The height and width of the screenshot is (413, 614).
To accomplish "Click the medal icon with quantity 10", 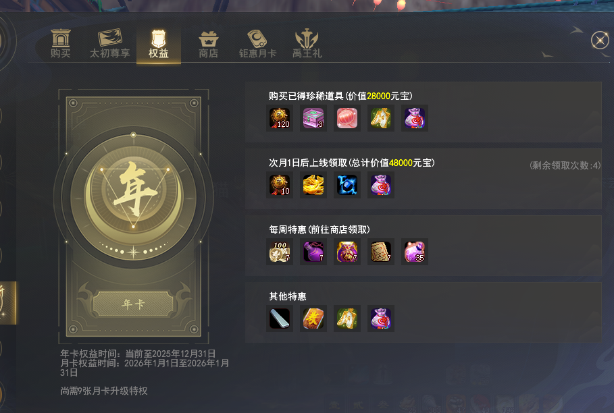I will coord(280,185).
